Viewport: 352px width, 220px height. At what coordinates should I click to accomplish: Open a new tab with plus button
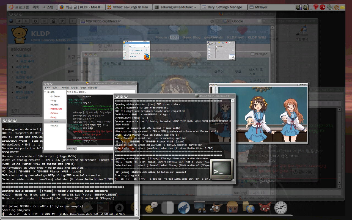point(73,21)
